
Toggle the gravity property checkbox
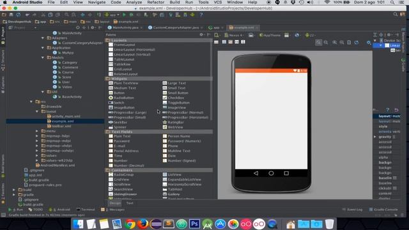394,137
